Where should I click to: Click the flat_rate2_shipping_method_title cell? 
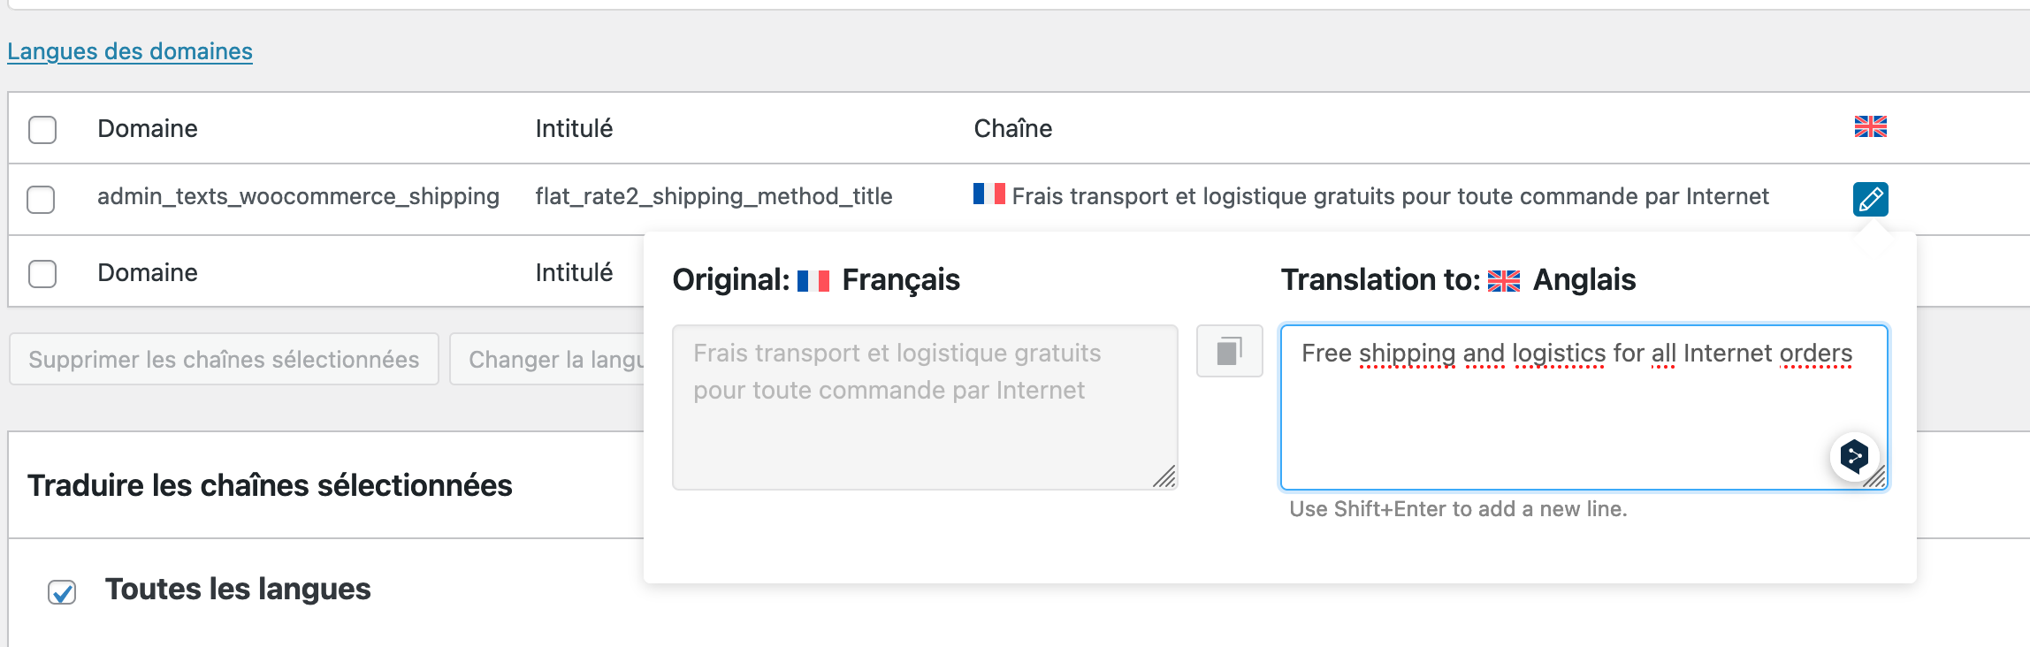[714, 196]
